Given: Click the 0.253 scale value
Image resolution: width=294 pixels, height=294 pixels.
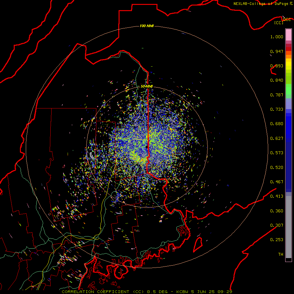Looking at the screenshot, I should point(277,240).
